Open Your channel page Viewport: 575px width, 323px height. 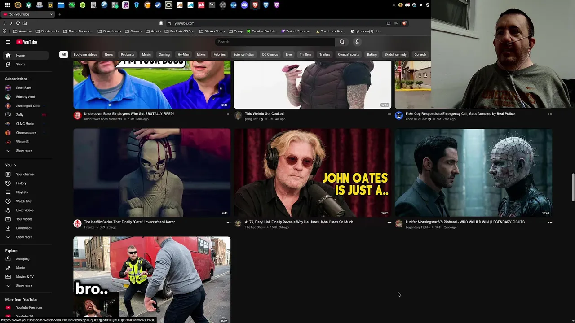(25, 174)
